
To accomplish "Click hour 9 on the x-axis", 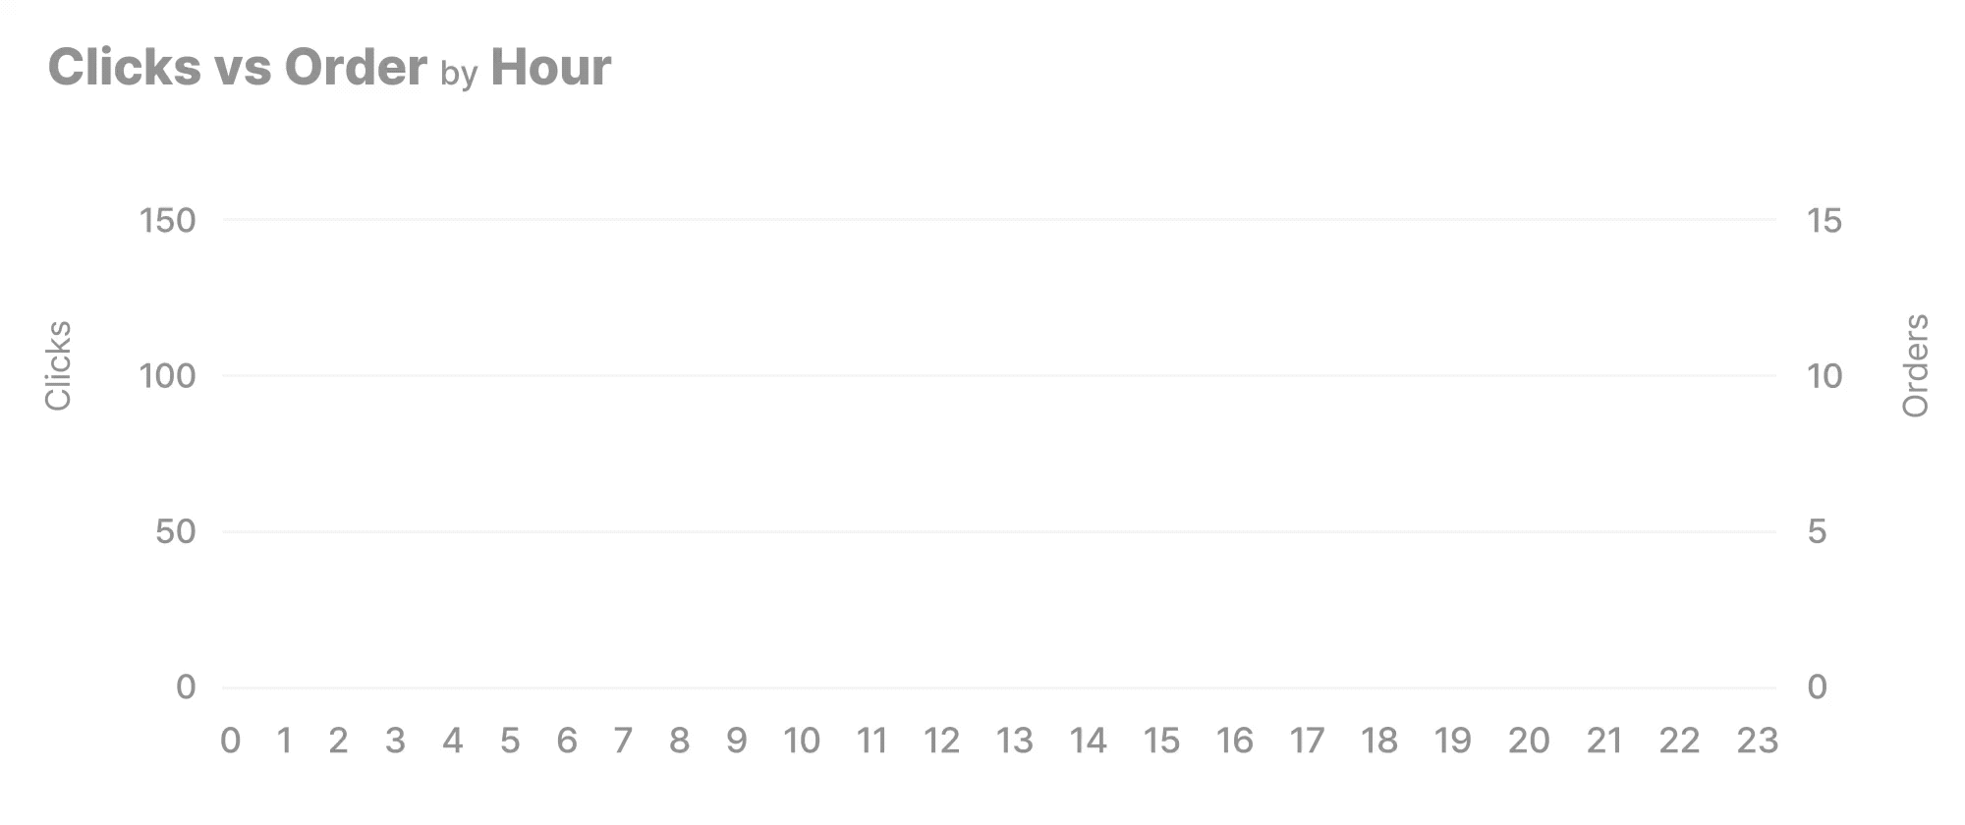I will click(x=737, y=742).
